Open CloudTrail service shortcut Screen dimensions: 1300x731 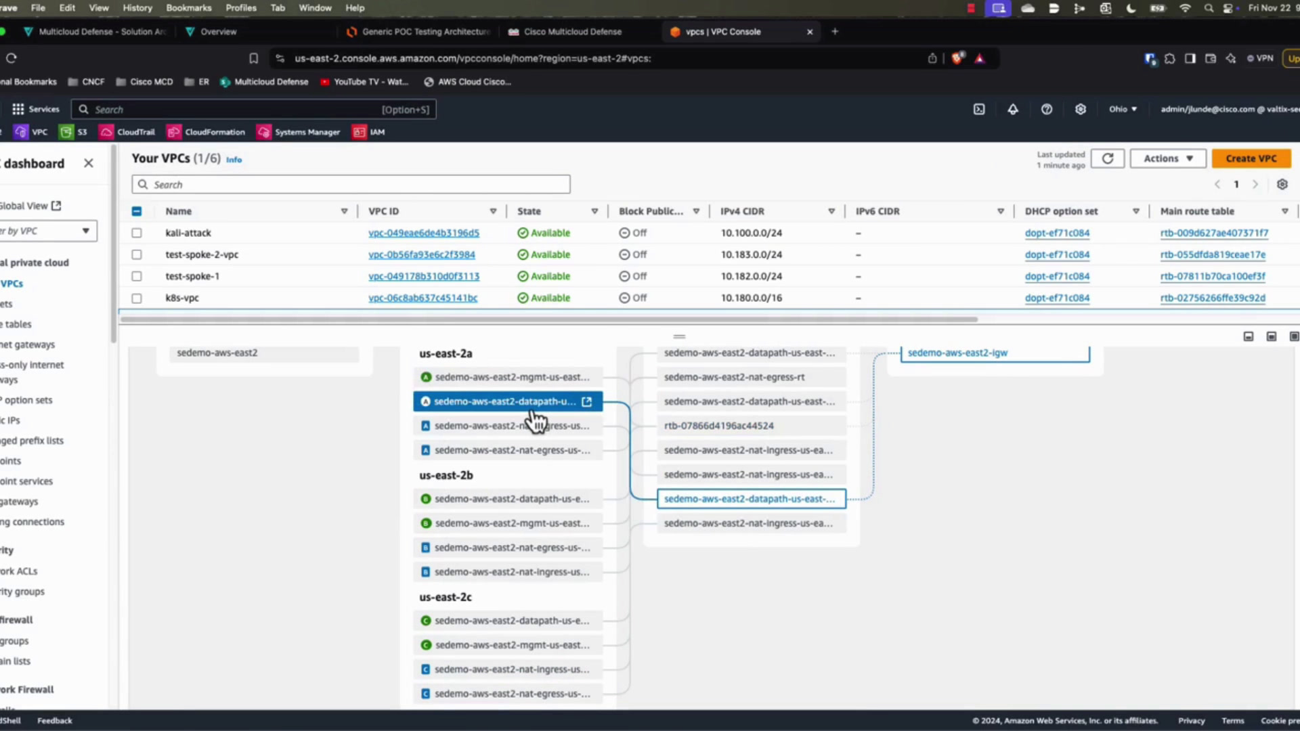pyautogui.click(x=127, y=132)
